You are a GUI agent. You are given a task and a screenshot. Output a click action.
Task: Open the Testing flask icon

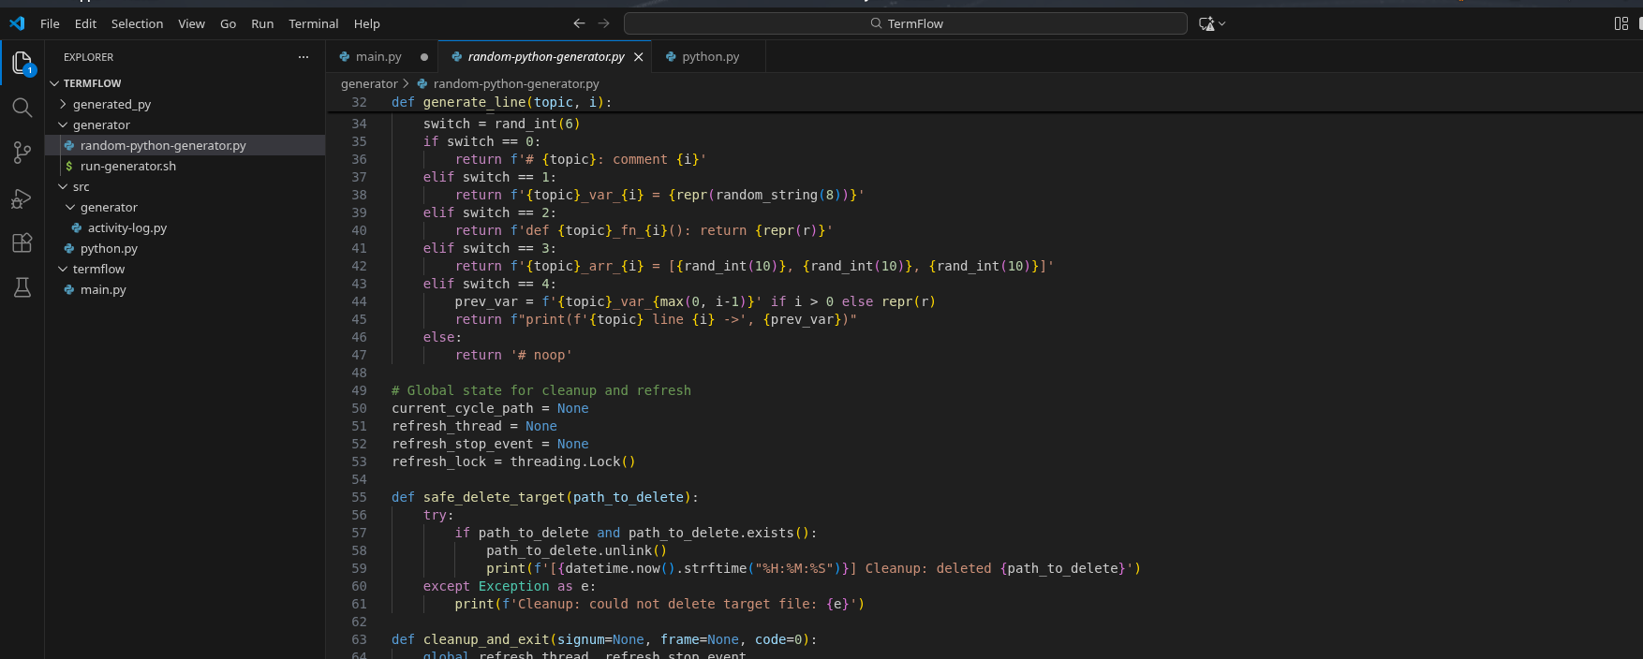coord(22,287)
